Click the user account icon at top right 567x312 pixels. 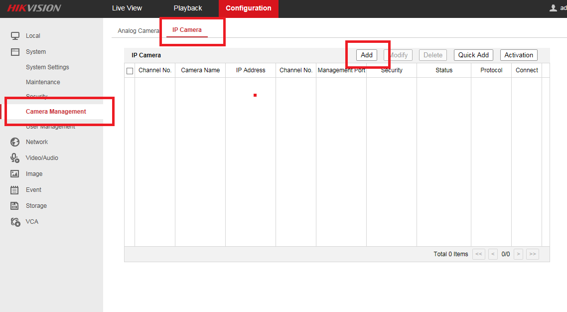point(553,8)
